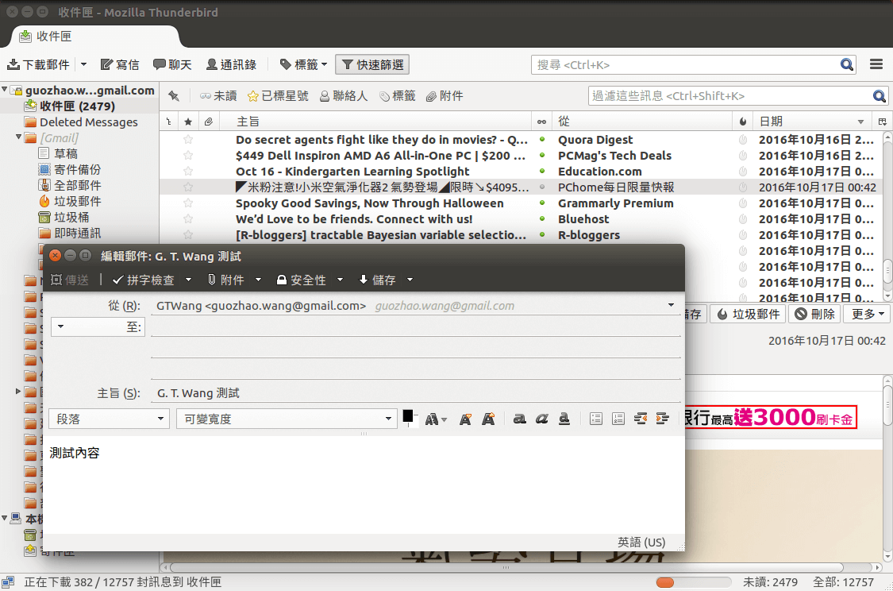Toggle the 未讀 unread messages filter

(x=217, y=95)
